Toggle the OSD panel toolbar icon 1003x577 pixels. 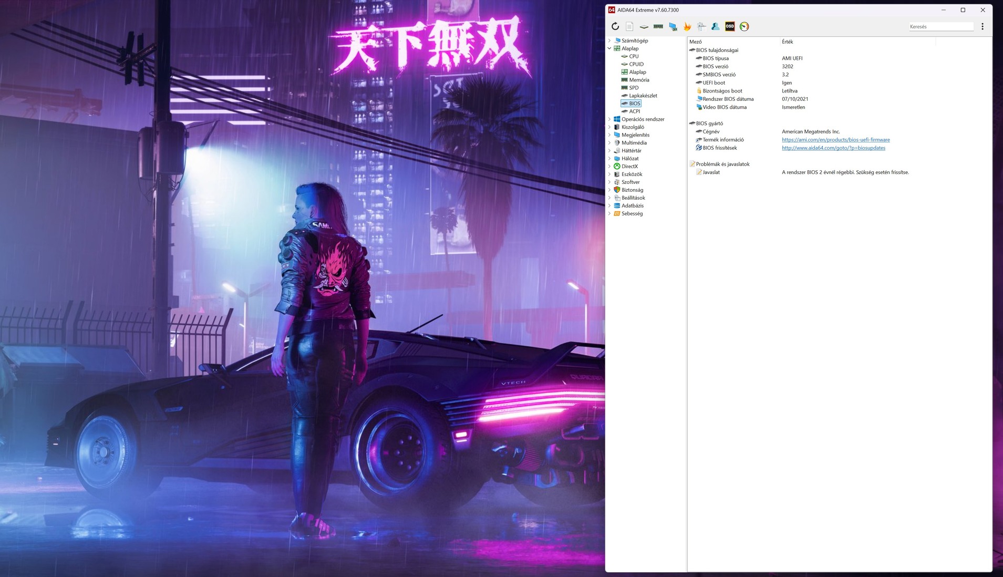(730, 26)
